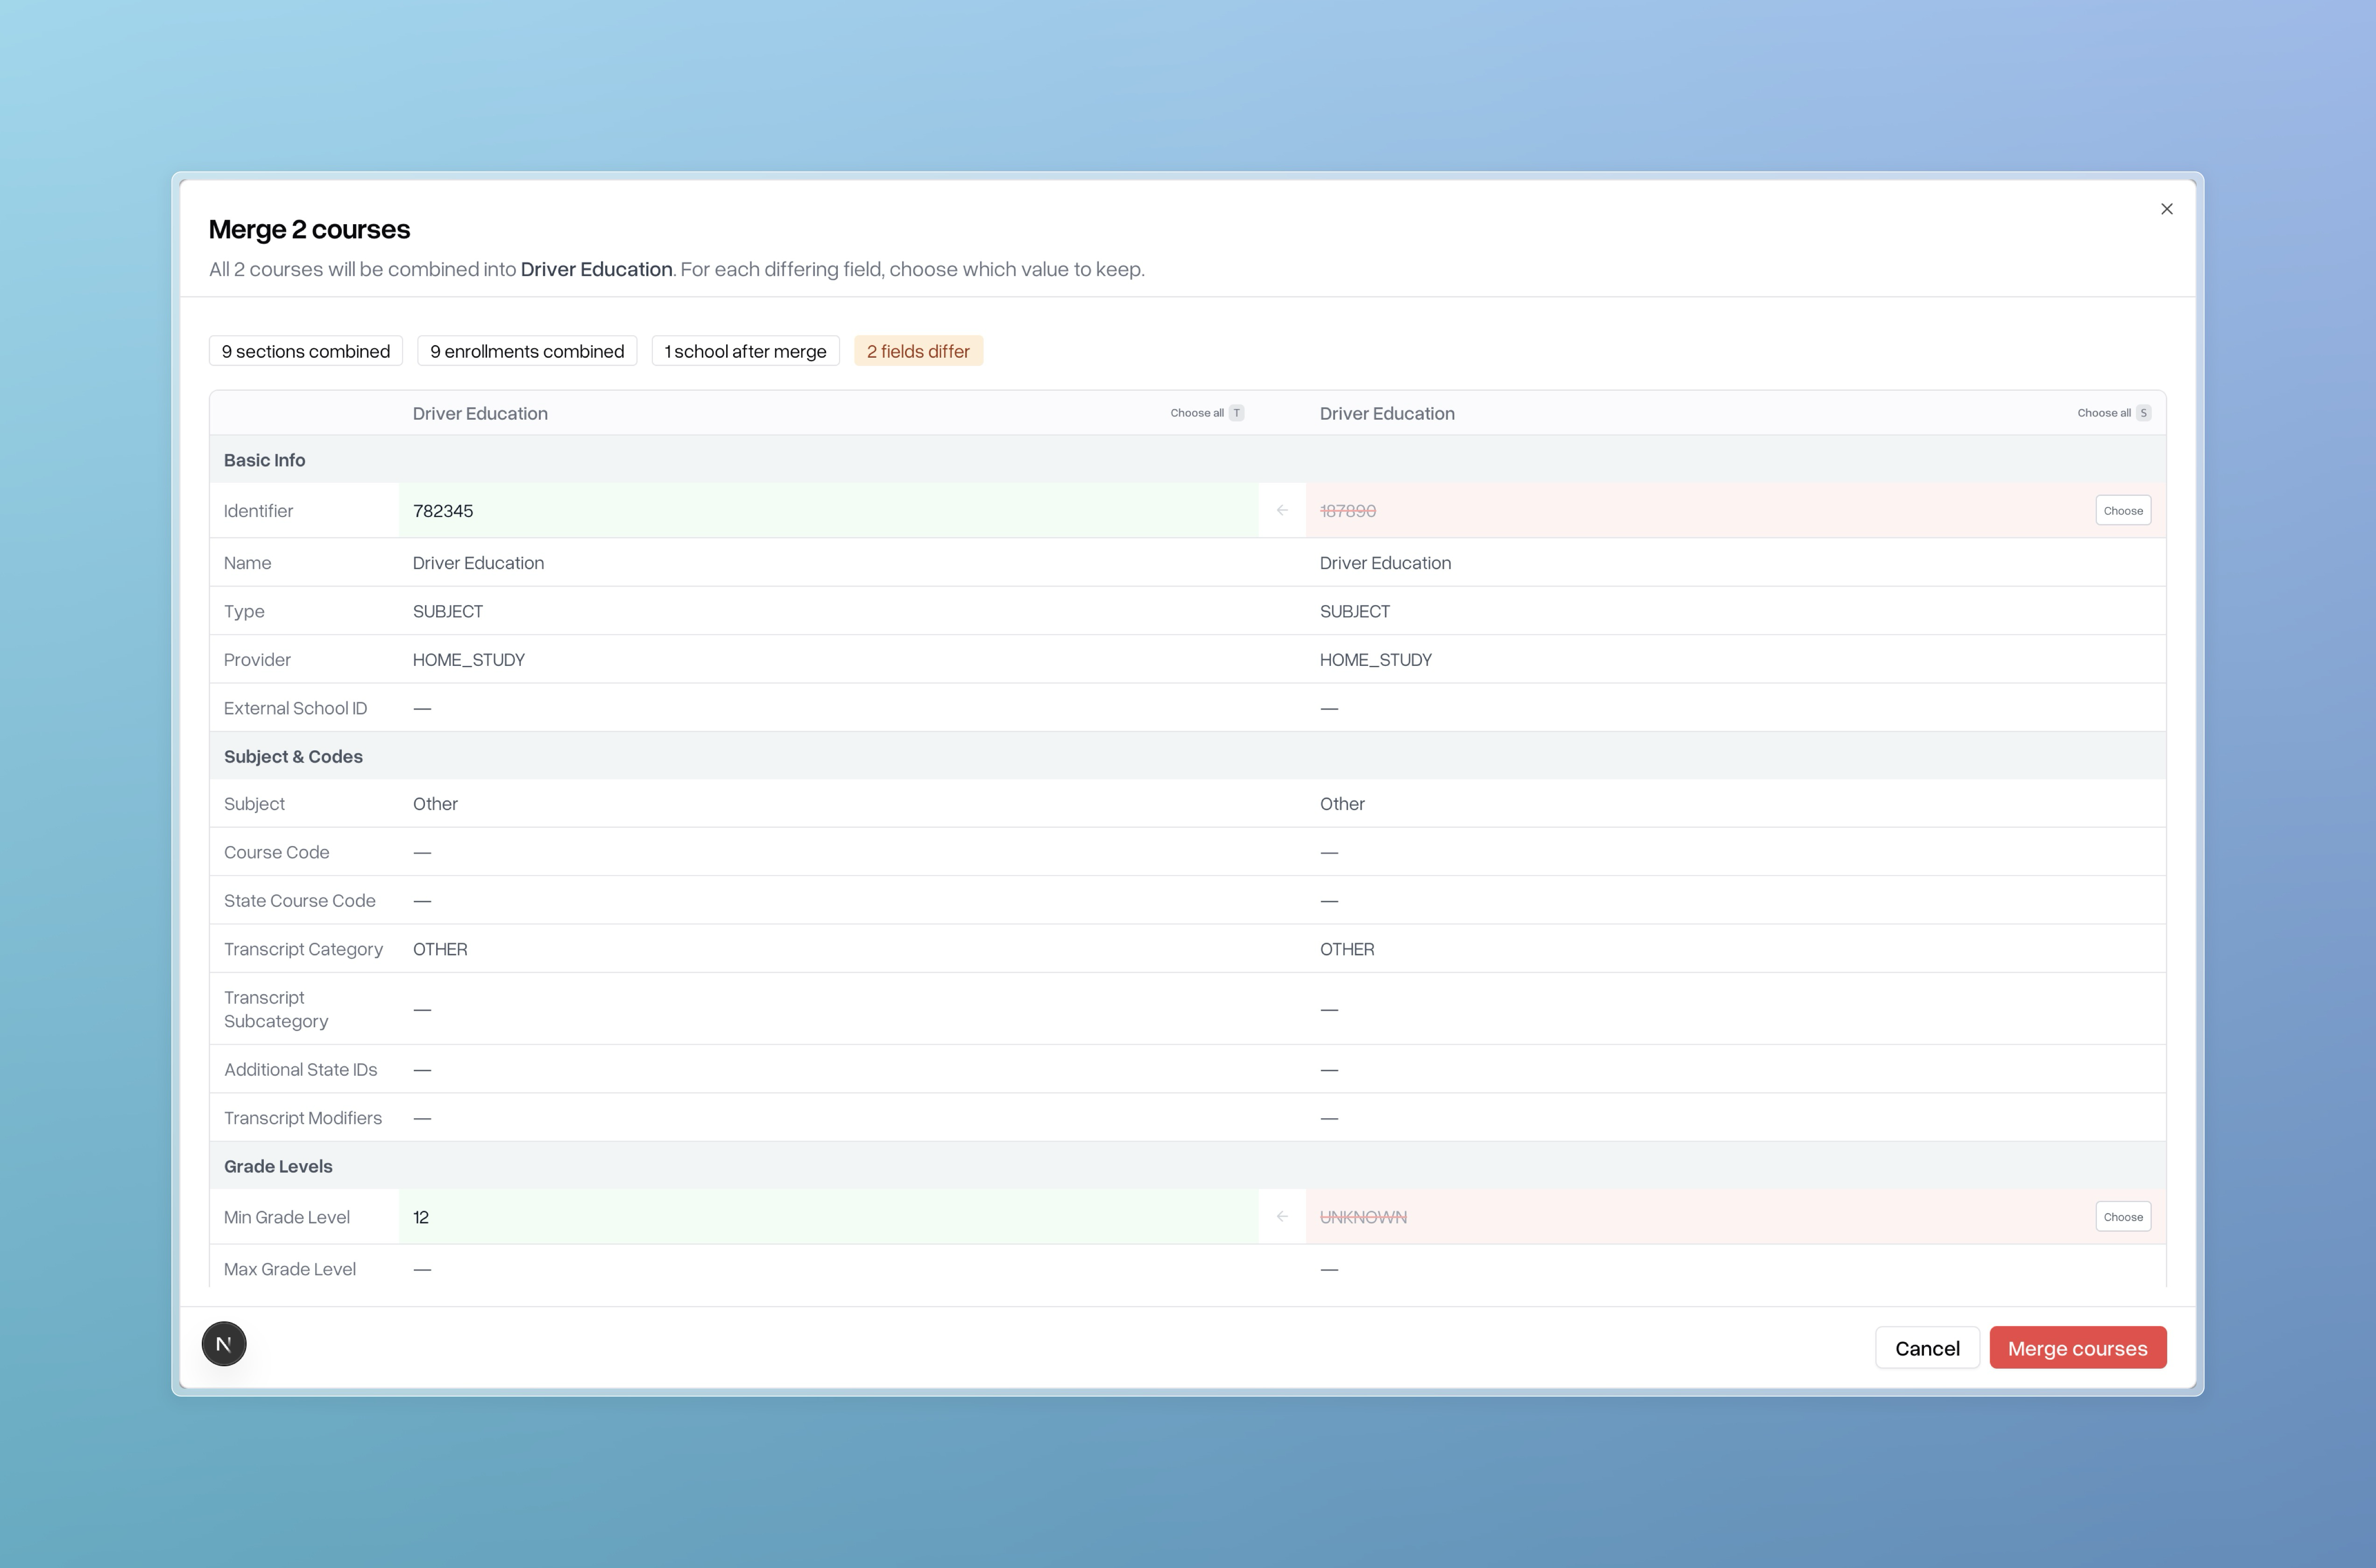The height and width of the screenshot is (1568, 2376).
Task: Click the 2 fields differ badge
Action: pyautogui.click(x=917, y=351)
